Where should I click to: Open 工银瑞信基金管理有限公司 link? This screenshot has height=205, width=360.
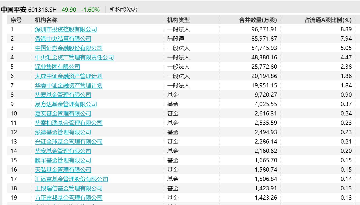(69, 188)
